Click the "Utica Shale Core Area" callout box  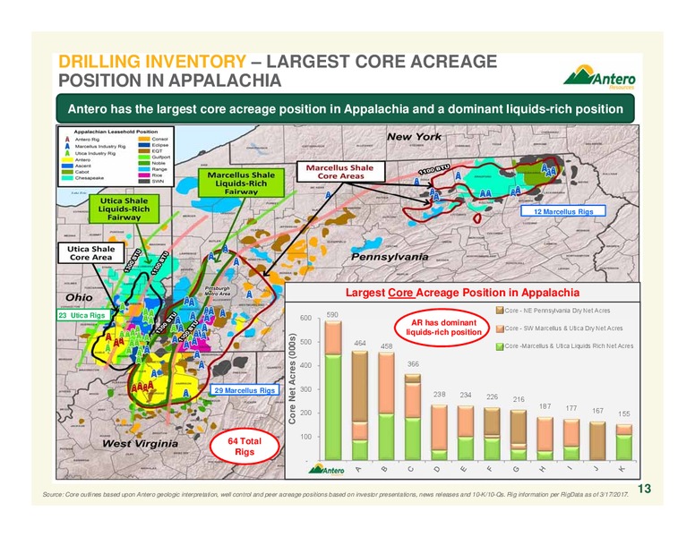[90, 253]
